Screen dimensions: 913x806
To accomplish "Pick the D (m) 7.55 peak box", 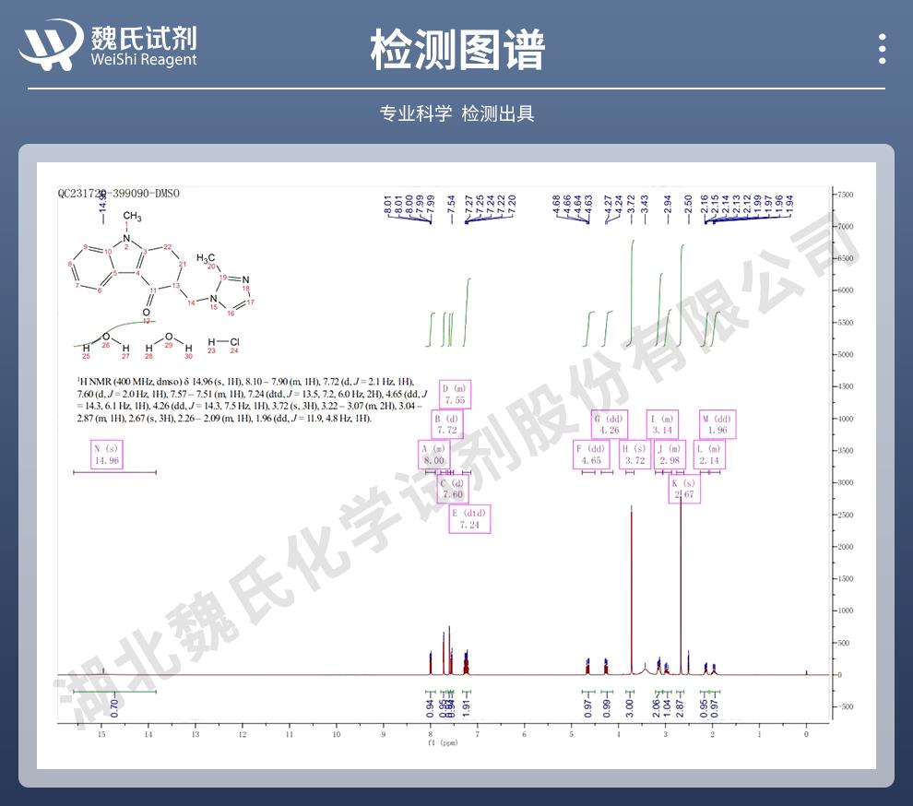I will 455,395.
